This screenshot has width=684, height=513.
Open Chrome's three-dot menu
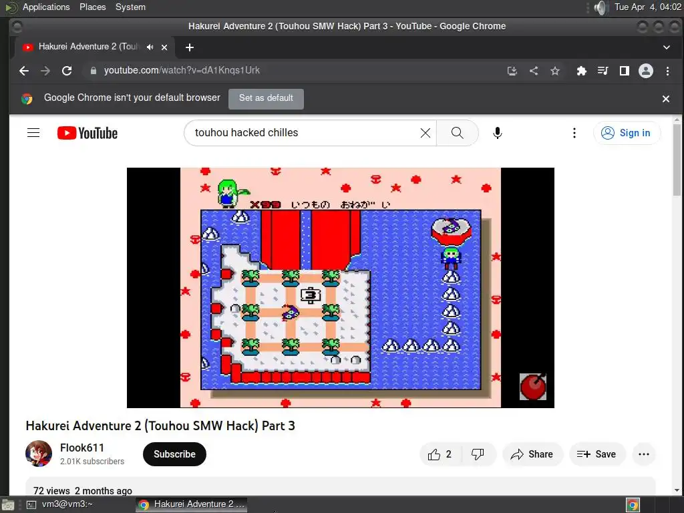(x=667, y=71)
